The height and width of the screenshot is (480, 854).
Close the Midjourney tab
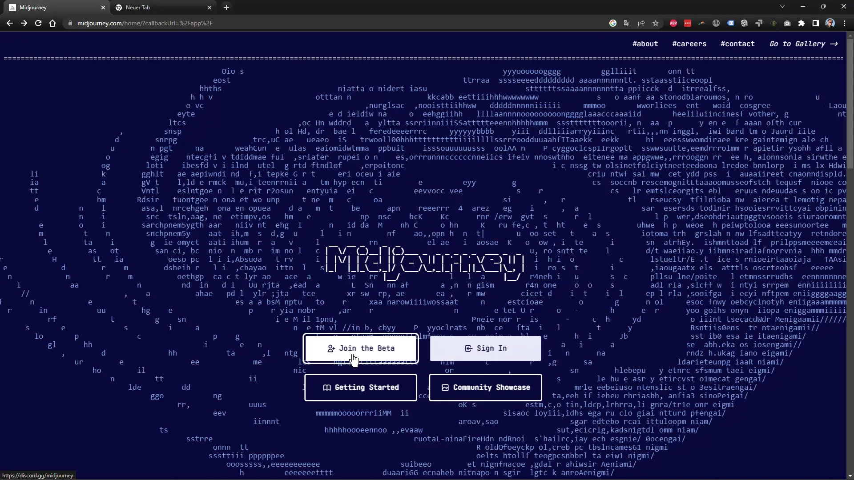click(103, 8)
